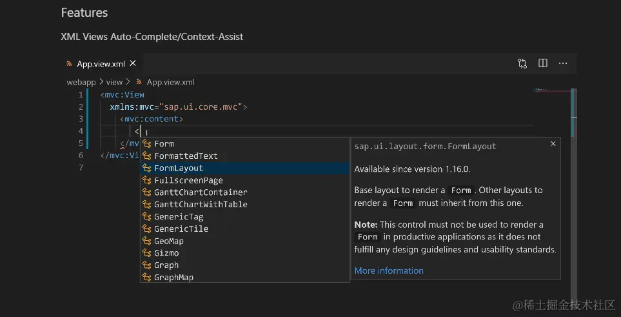Choose GanttChartContainer from the suggestions

click(201, 192)
